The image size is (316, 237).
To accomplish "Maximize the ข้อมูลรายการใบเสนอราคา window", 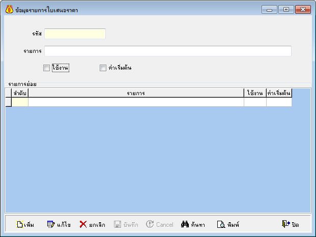I will pyautogui.click(x=286, y=10).
